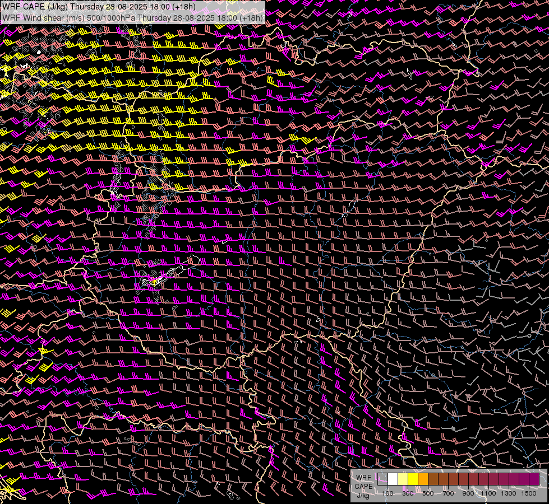Viewport: 549px width, 504px height.
Task: Click the 900 legend tick label
Action: pos(468,493)
